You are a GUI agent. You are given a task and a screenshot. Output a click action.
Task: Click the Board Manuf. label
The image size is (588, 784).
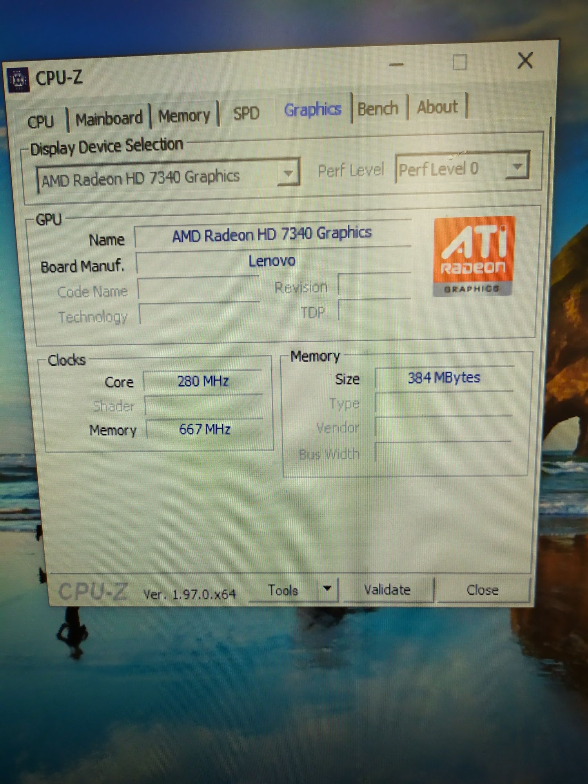pyautogui.click(x=82, y=266)
